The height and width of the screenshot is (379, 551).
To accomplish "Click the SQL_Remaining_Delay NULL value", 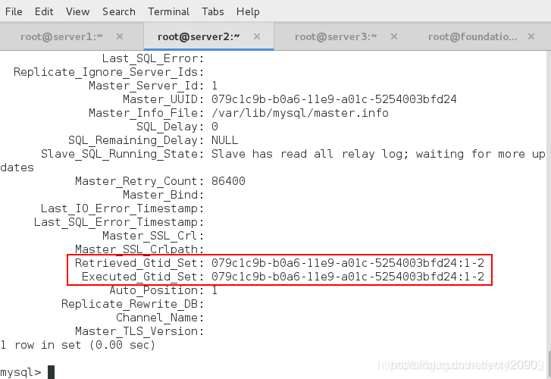I will pyautogui.click(x=224, y=140).
